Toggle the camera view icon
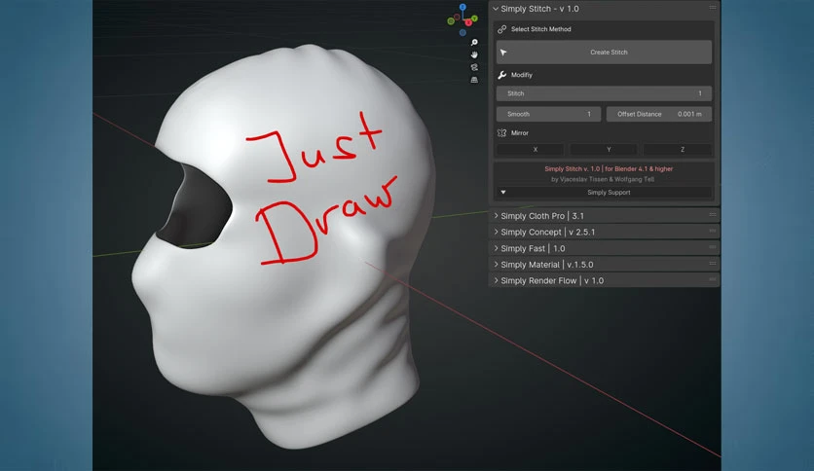814x471 pixels. pos(474,67)
